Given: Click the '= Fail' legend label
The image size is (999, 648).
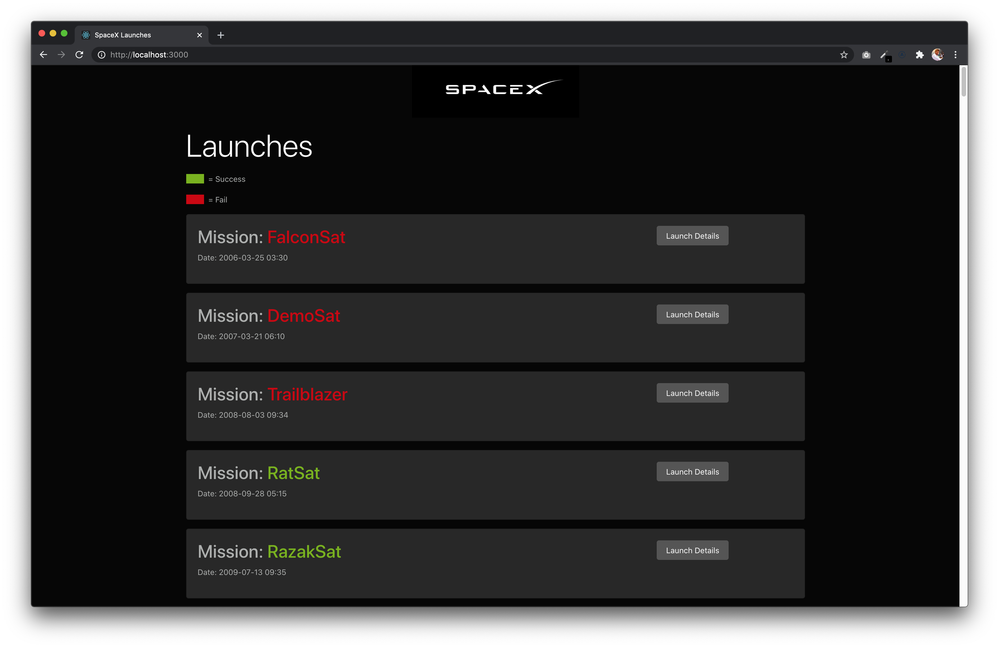Looking at the screenshot, I should point(217,199).
